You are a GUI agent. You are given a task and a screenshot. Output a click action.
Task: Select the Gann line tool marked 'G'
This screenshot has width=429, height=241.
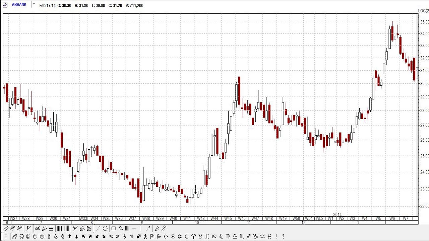coord(75,228)
